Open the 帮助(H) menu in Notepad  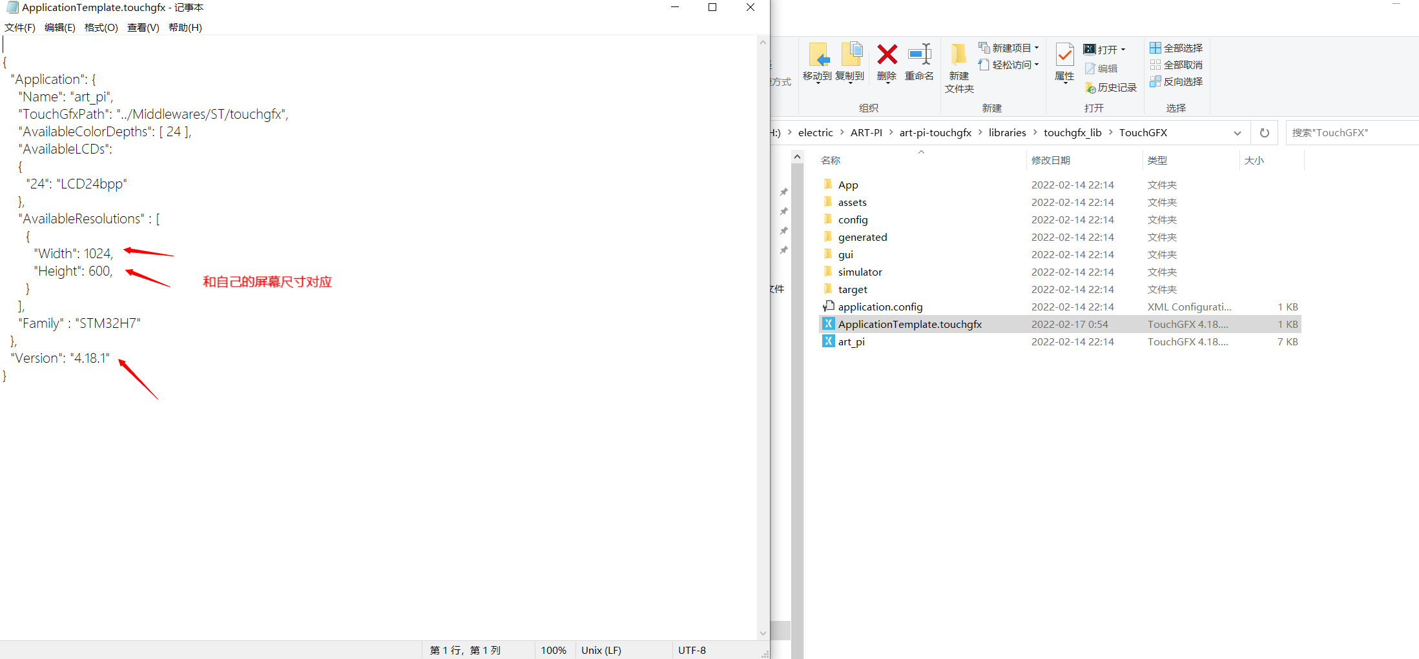(185, 27)
